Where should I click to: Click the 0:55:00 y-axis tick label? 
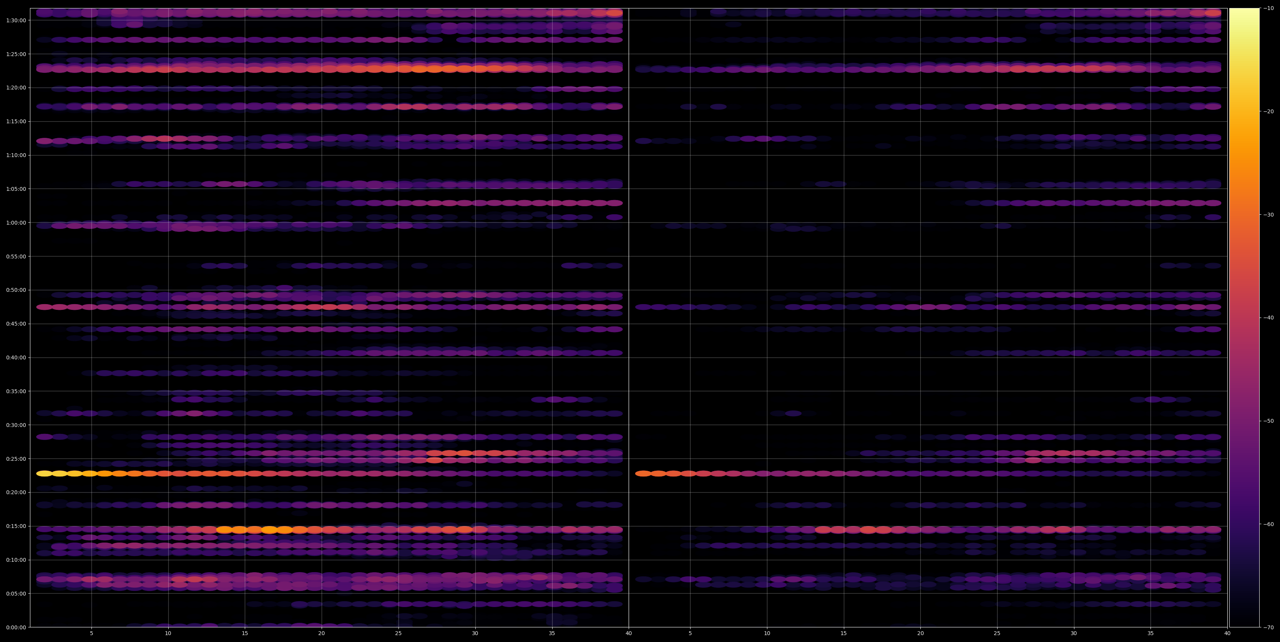click(x=16, y=257)
